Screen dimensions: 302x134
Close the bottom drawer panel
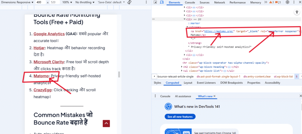301,96
